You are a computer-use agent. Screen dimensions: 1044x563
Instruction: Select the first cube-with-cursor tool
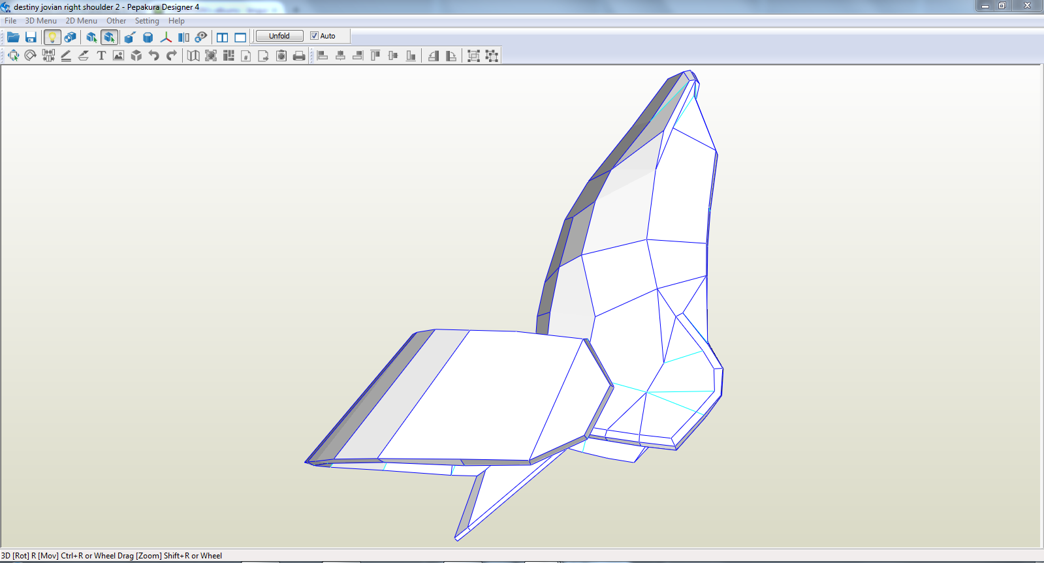coord(91,37)
